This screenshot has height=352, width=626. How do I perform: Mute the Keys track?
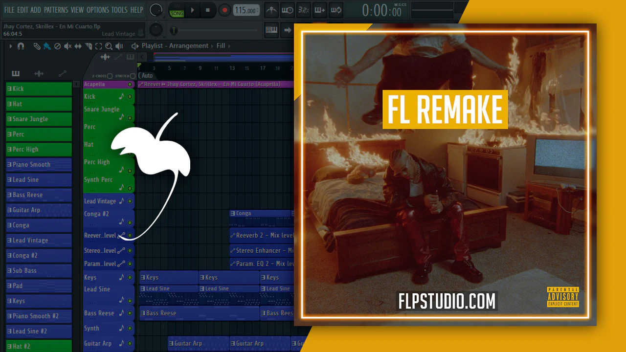coord(130,278)
